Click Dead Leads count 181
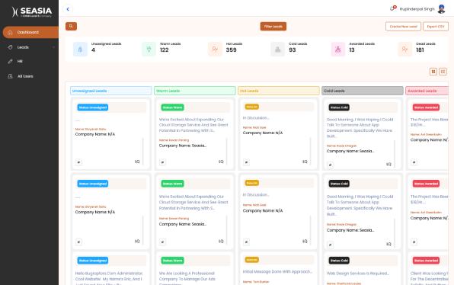454x285 pixels. point(420,50)
